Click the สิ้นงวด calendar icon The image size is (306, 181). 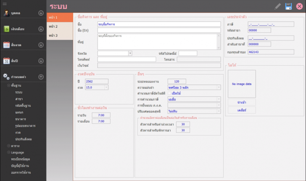6,45
